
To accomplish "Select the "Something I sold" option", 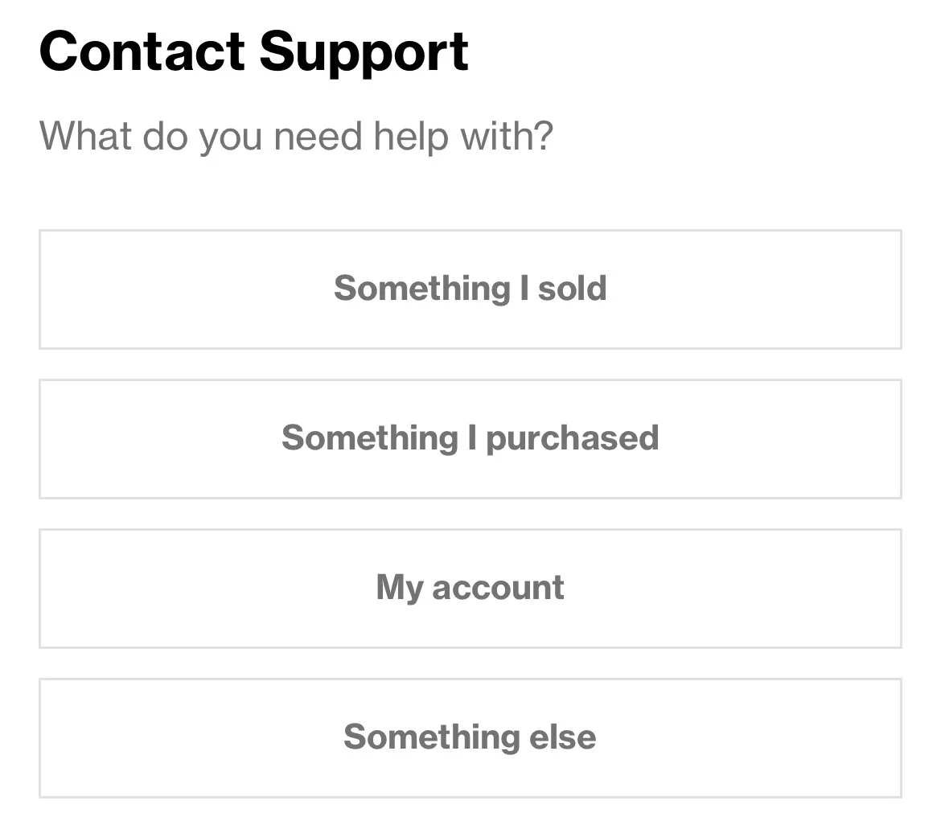I will (470, 289).
